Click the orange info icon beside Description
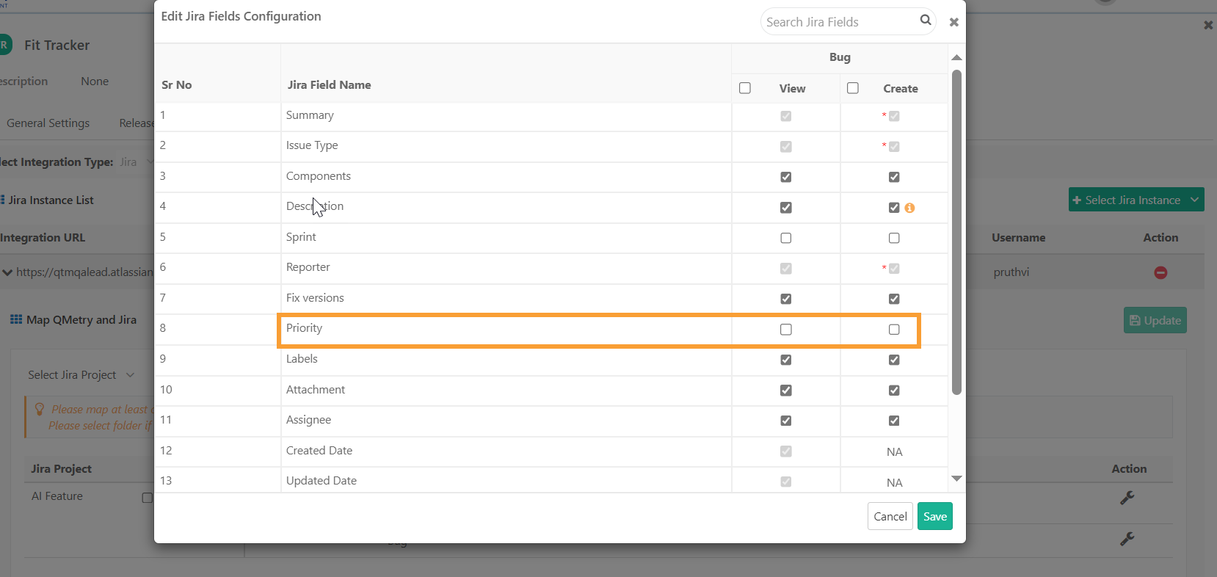This screenshot has width=1217, height=577. tap(909, 208)
